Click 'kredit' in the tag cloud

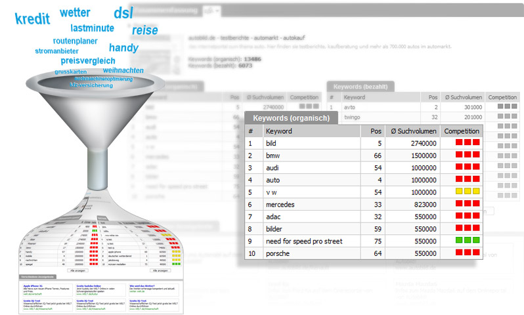32,19
